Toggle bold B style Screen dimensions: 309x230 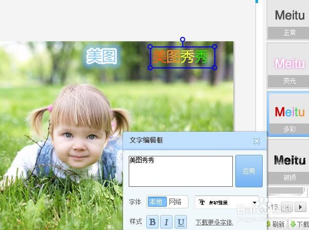pos(152,222)
